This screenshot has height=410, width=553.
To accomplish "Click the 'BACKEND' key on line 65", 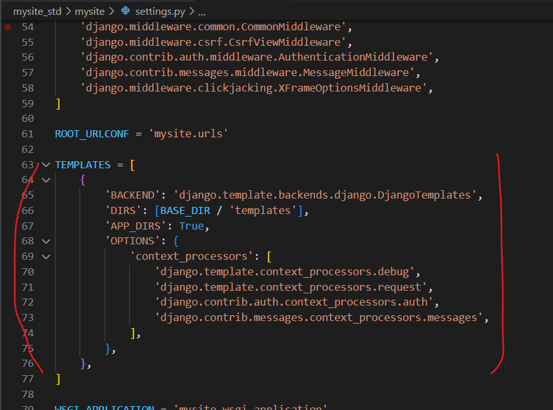I will [x=133, y=195].
